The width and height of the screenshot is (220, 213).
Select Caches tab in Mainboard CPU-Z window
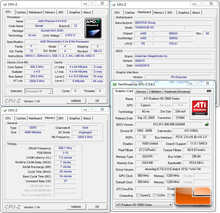click(x=130, y=13)
